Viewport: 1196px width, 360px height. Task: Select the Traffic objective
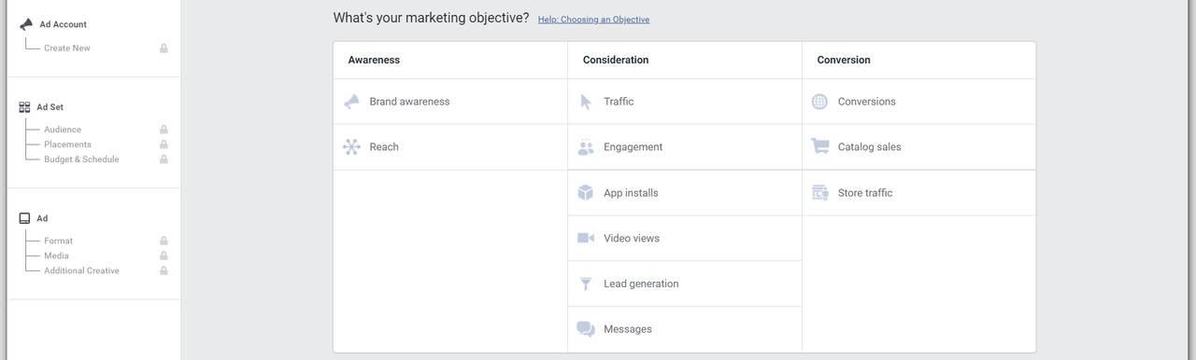point(685,102)
